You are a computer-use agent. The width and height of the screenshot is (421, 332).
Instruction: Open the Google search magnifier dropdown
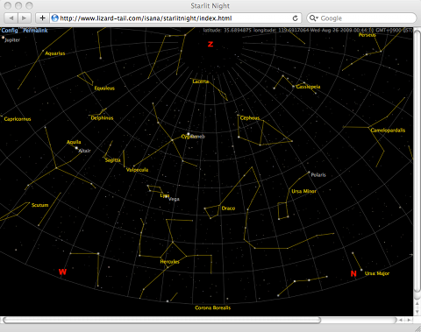pos(313,18)
